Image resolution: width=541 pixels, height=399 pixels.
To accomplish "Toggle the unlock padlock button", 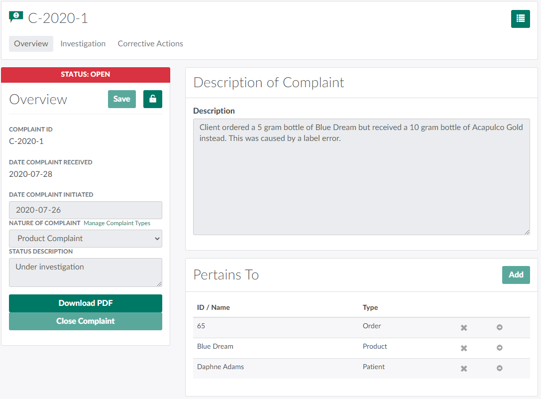I will click(152, 99).
